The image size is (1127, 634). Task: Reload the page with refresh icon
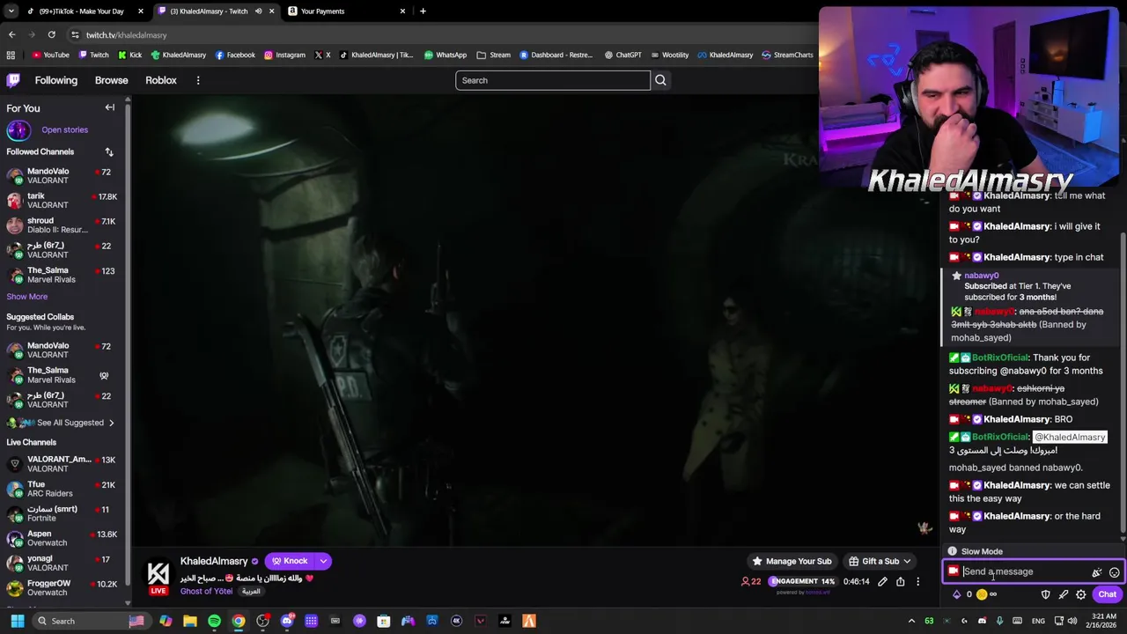pyautogui.click(x=52, y=34)
